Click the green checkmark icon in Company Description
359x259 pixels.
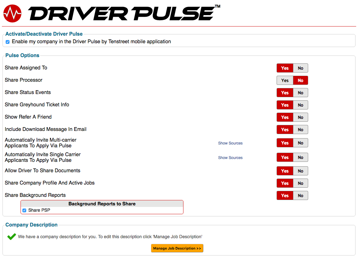[12, 236]
